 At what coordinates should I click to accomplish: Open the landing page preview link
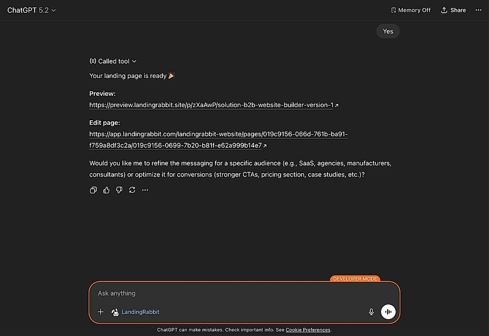point(211,105)
